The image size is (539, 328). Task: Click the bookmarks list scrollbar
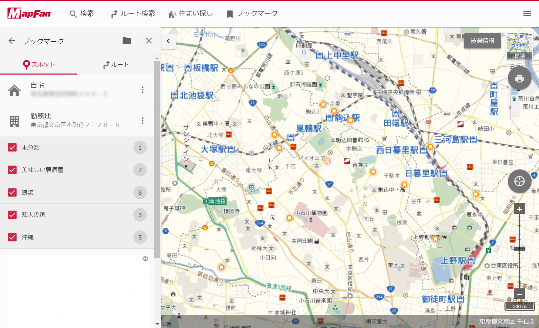[x=157, y=159]
